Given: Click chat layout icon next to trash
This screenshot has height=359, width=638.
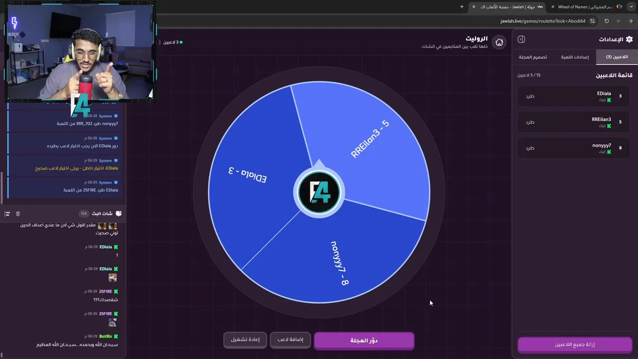Looking at the screenshot, I should click(7, 213).
